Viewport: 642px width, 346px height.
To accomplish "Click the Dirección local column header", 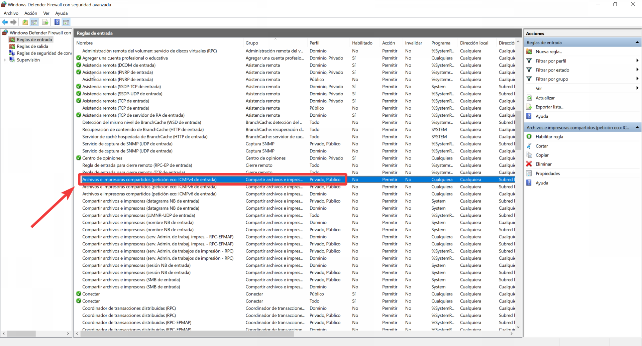I will [477, 43].
